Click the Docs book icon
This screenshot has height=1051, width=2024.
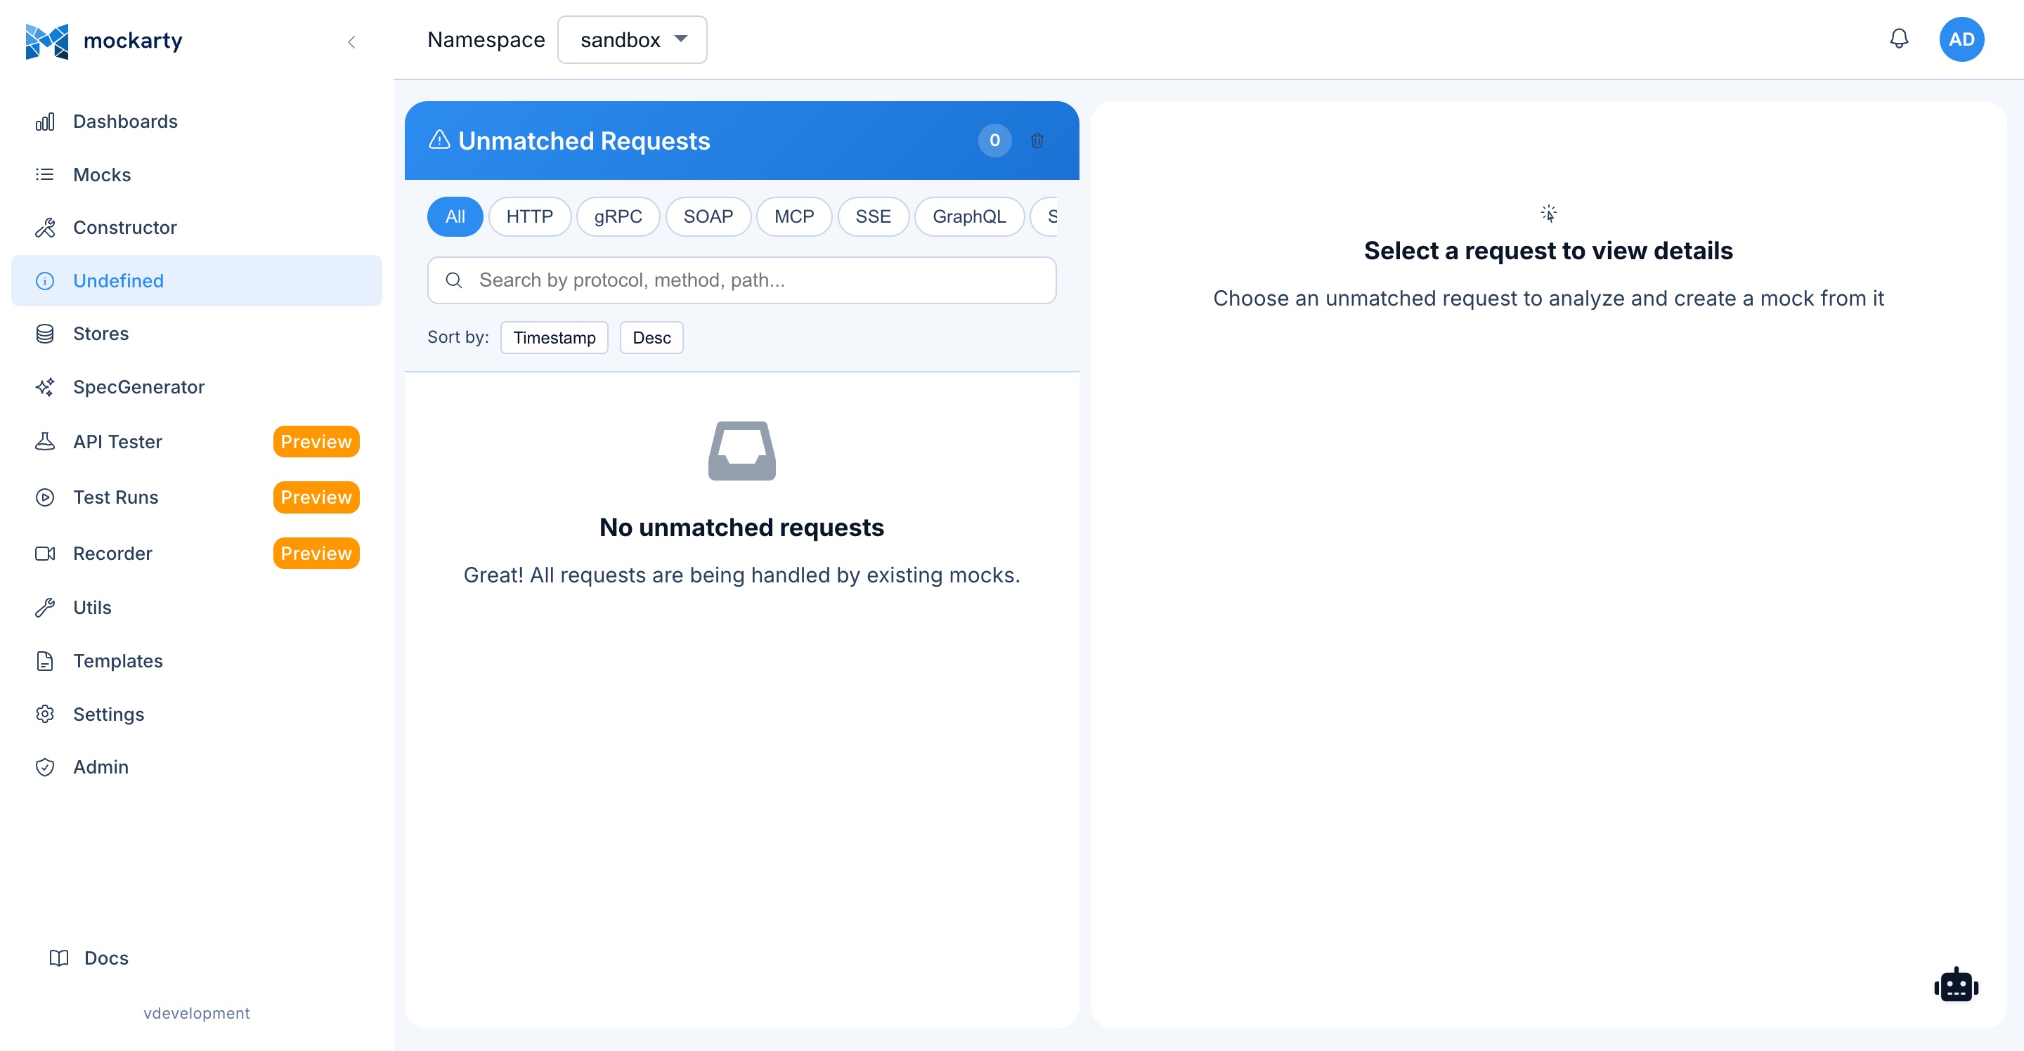(x=59, y=958)
